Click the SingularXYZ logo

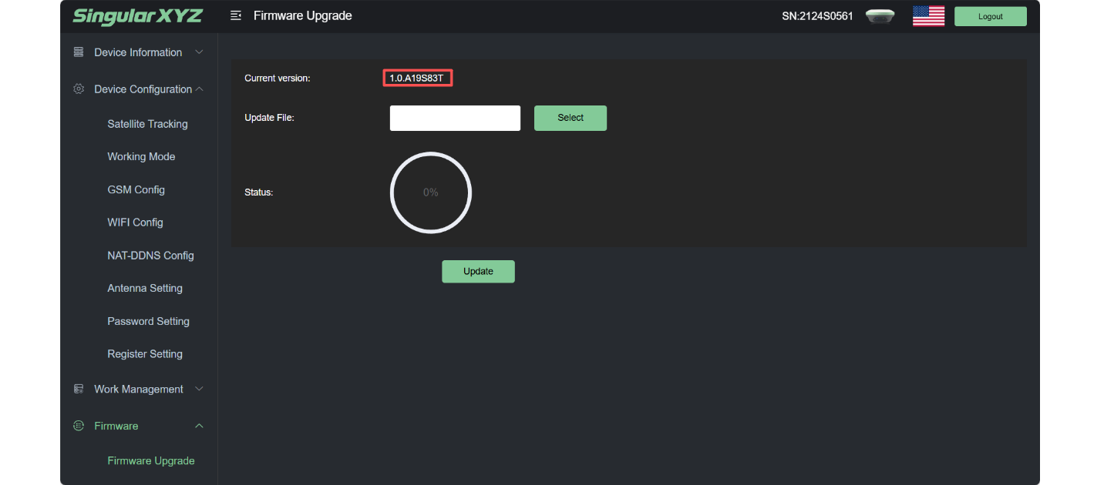(x=137, y=16)
